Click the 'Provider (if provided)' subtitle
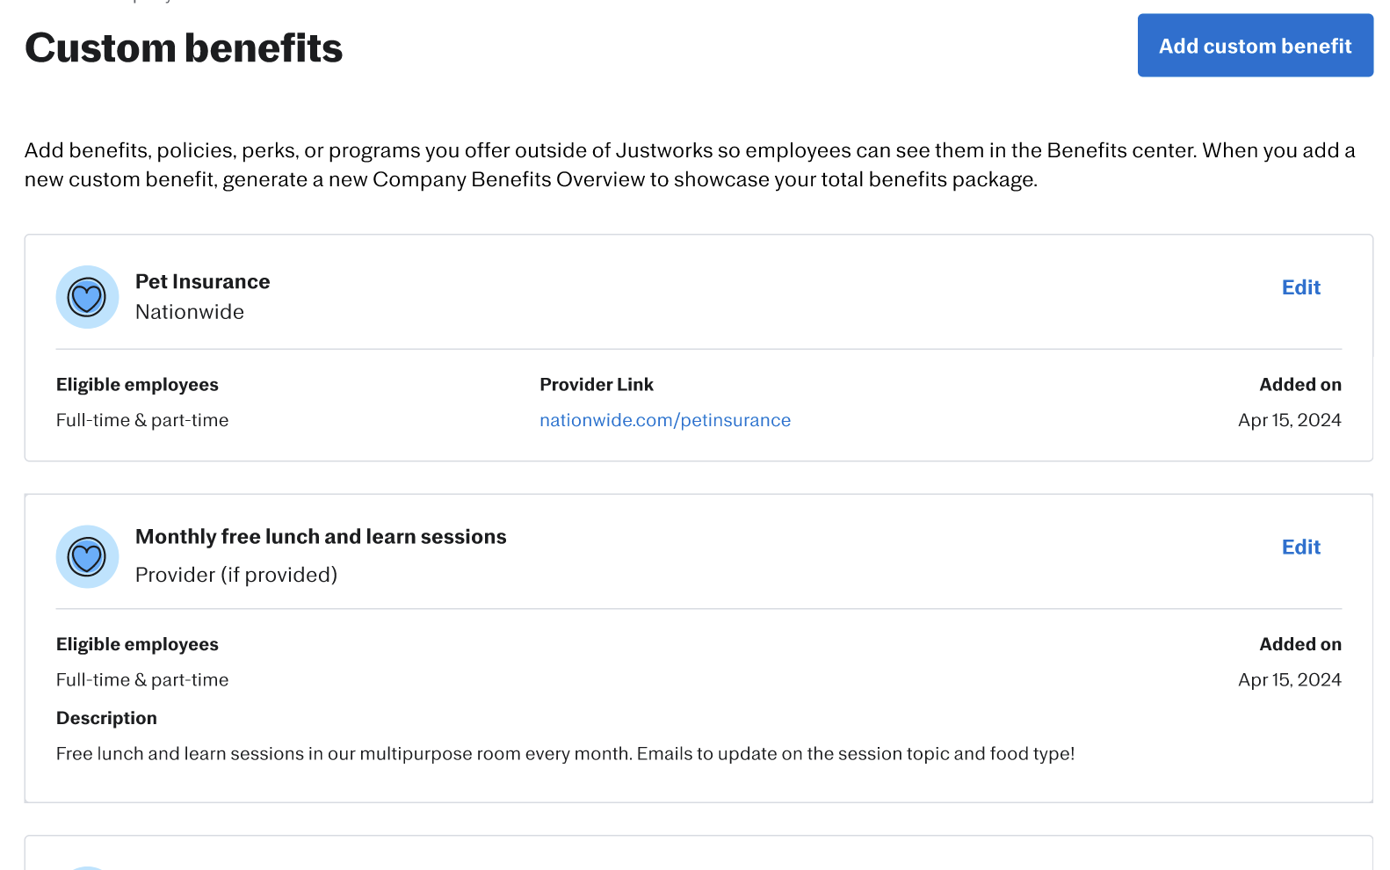1390x870 pixels. 236,575
